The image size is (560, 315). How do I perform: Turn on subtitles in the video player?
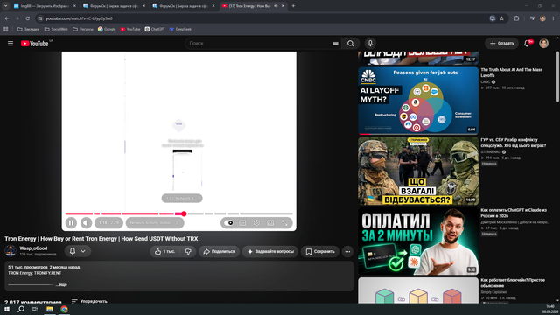242,223
